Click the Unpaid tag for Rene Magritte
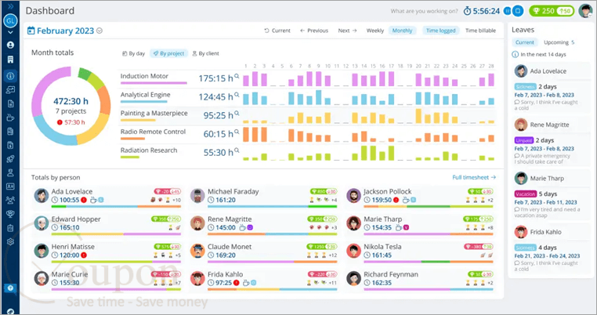The width and height of the screenshot is (597, 315). tap(524, 140)
